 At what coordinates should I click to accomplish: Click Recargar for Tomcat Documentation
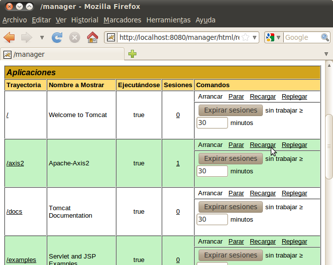click(x=263, y=193)
